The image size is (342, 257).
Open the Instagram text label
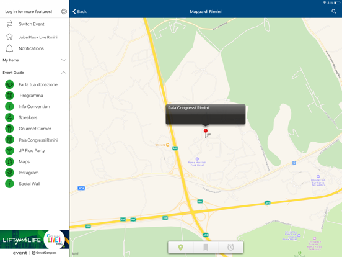point(28,173)
